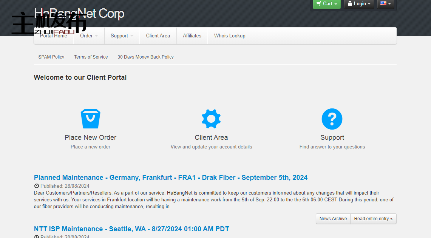Expand the Support navigation menu
Image resolution: width=431 pixels, height=238 pixels.
[122, 36]
